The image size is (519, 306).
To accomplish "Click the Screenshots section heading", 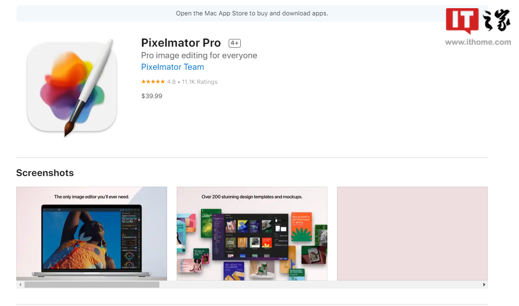I will click(x=45, y=173).
